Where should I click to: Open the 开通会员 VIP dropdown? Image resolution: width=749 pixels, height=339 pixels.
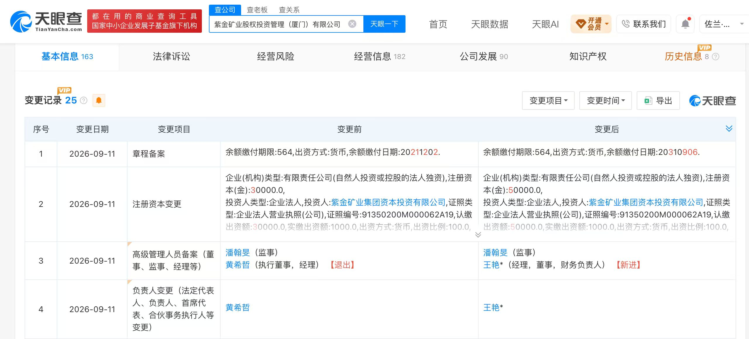pos(591,24)
